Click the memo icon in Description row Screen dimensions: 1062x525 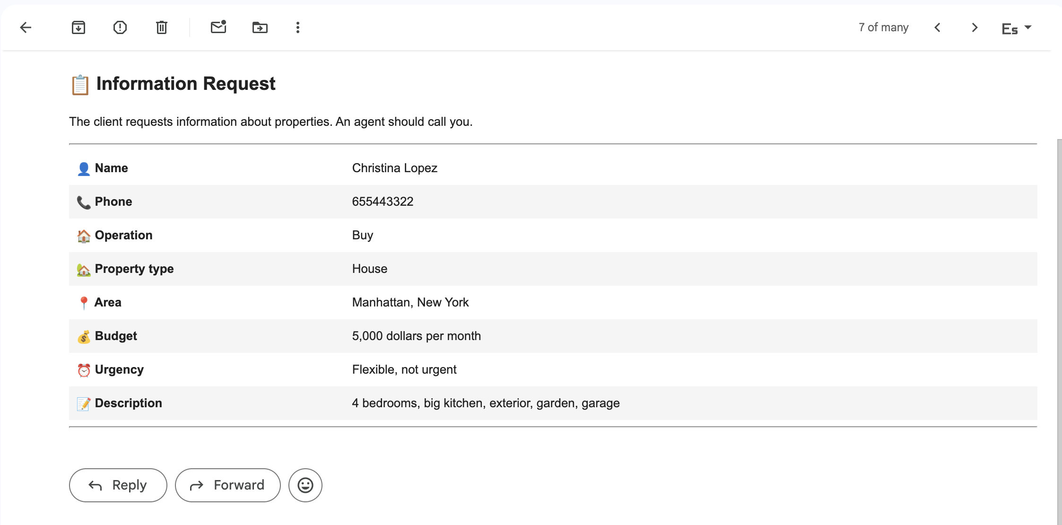(x=84, y=404)
